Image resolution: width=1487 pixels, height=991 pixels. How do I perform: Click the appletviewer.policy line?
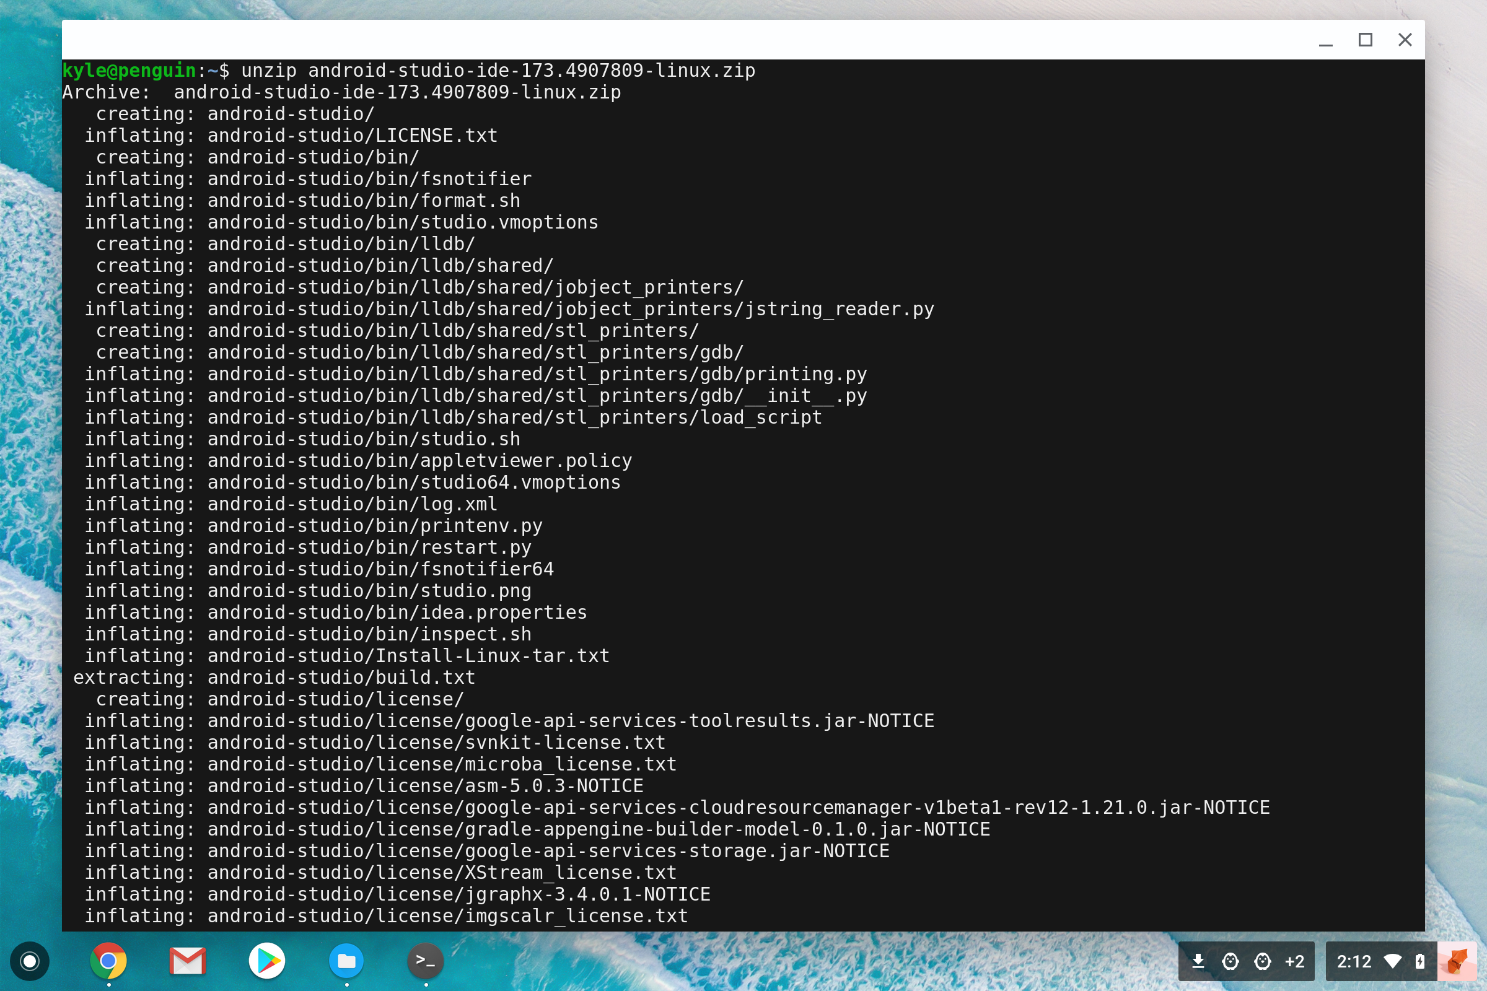click(x=359, y=461)
